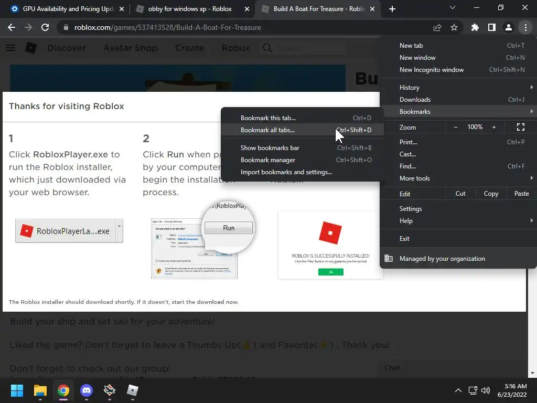
Task: Click the browser forward arrow
Action: pyautogui.click(x=28, y=27)
